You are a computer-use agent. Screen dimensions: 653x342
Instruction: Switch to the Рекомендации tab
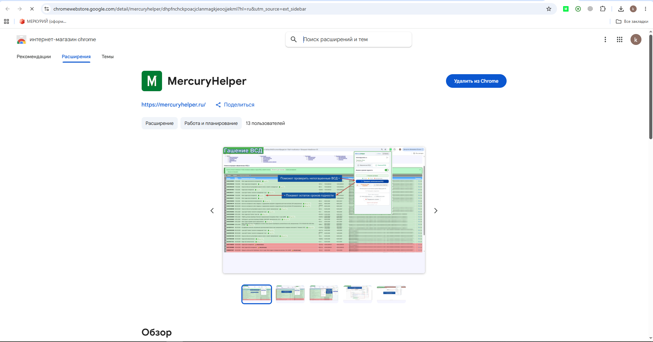34,56
